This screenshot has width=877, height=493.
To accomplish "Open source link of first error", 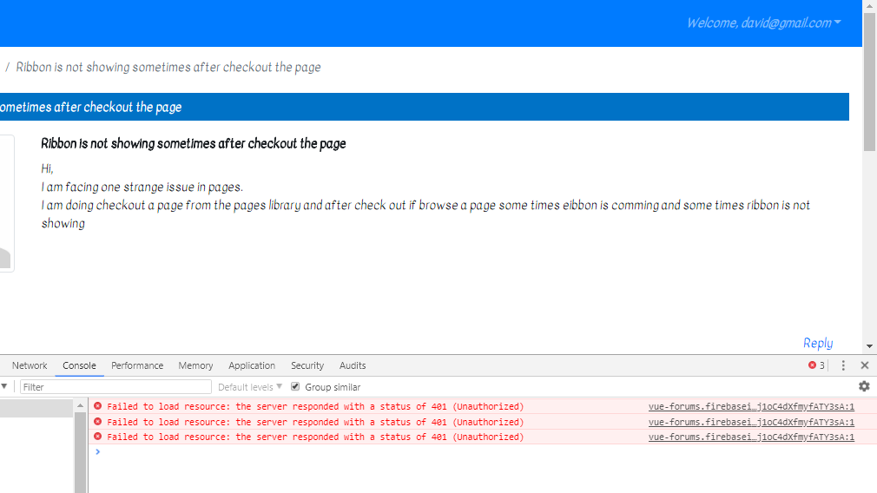I will pos(751,406).
